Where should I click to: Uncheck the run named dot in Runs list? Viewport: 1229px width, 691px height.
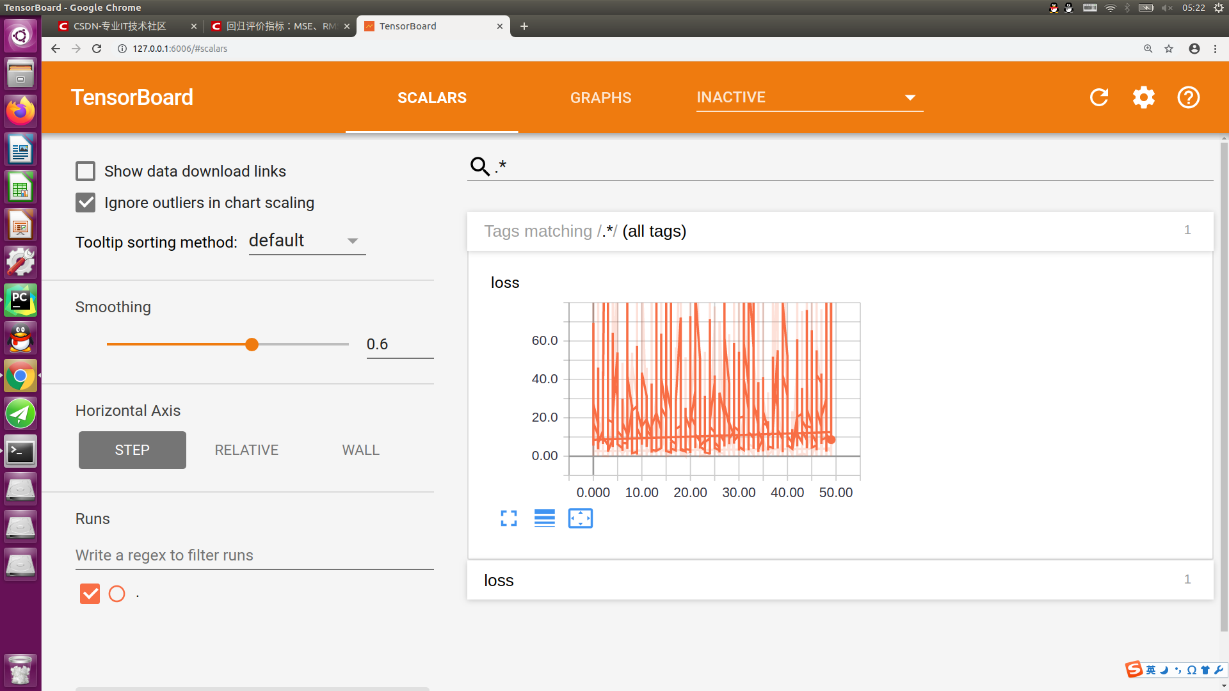click(x=90, y=594)
